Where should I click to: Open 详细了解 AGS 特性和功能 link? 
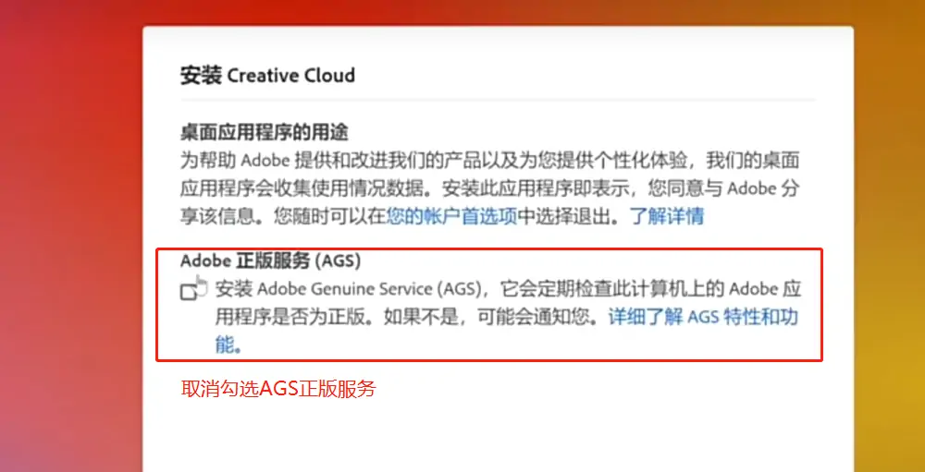point(704,318)
